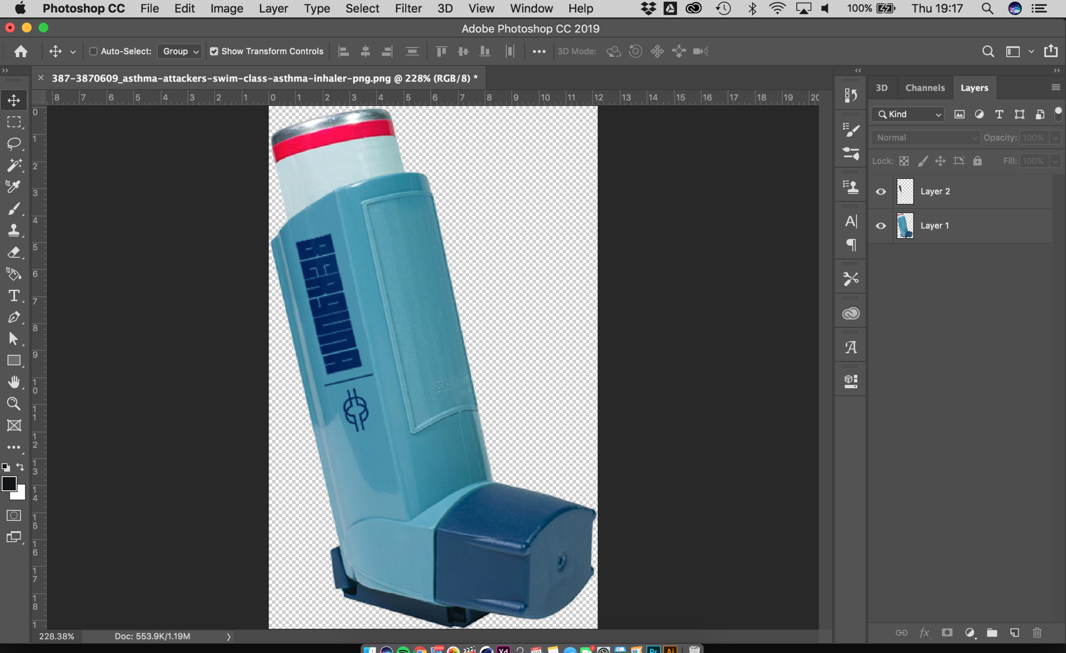Open the Glyphs panel icon
Viewport: 1066px width, 653px height.
point(851,347)
